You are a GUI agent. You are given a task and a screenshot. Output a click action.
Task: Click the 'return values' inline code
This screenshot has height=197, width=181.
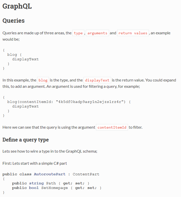coord(133,33)
